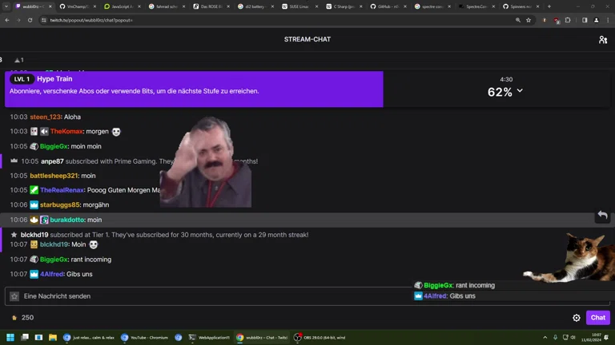
Task: Click the zoom magnifier in address bar
Action: pyautogui.click(x=518, y=20)
